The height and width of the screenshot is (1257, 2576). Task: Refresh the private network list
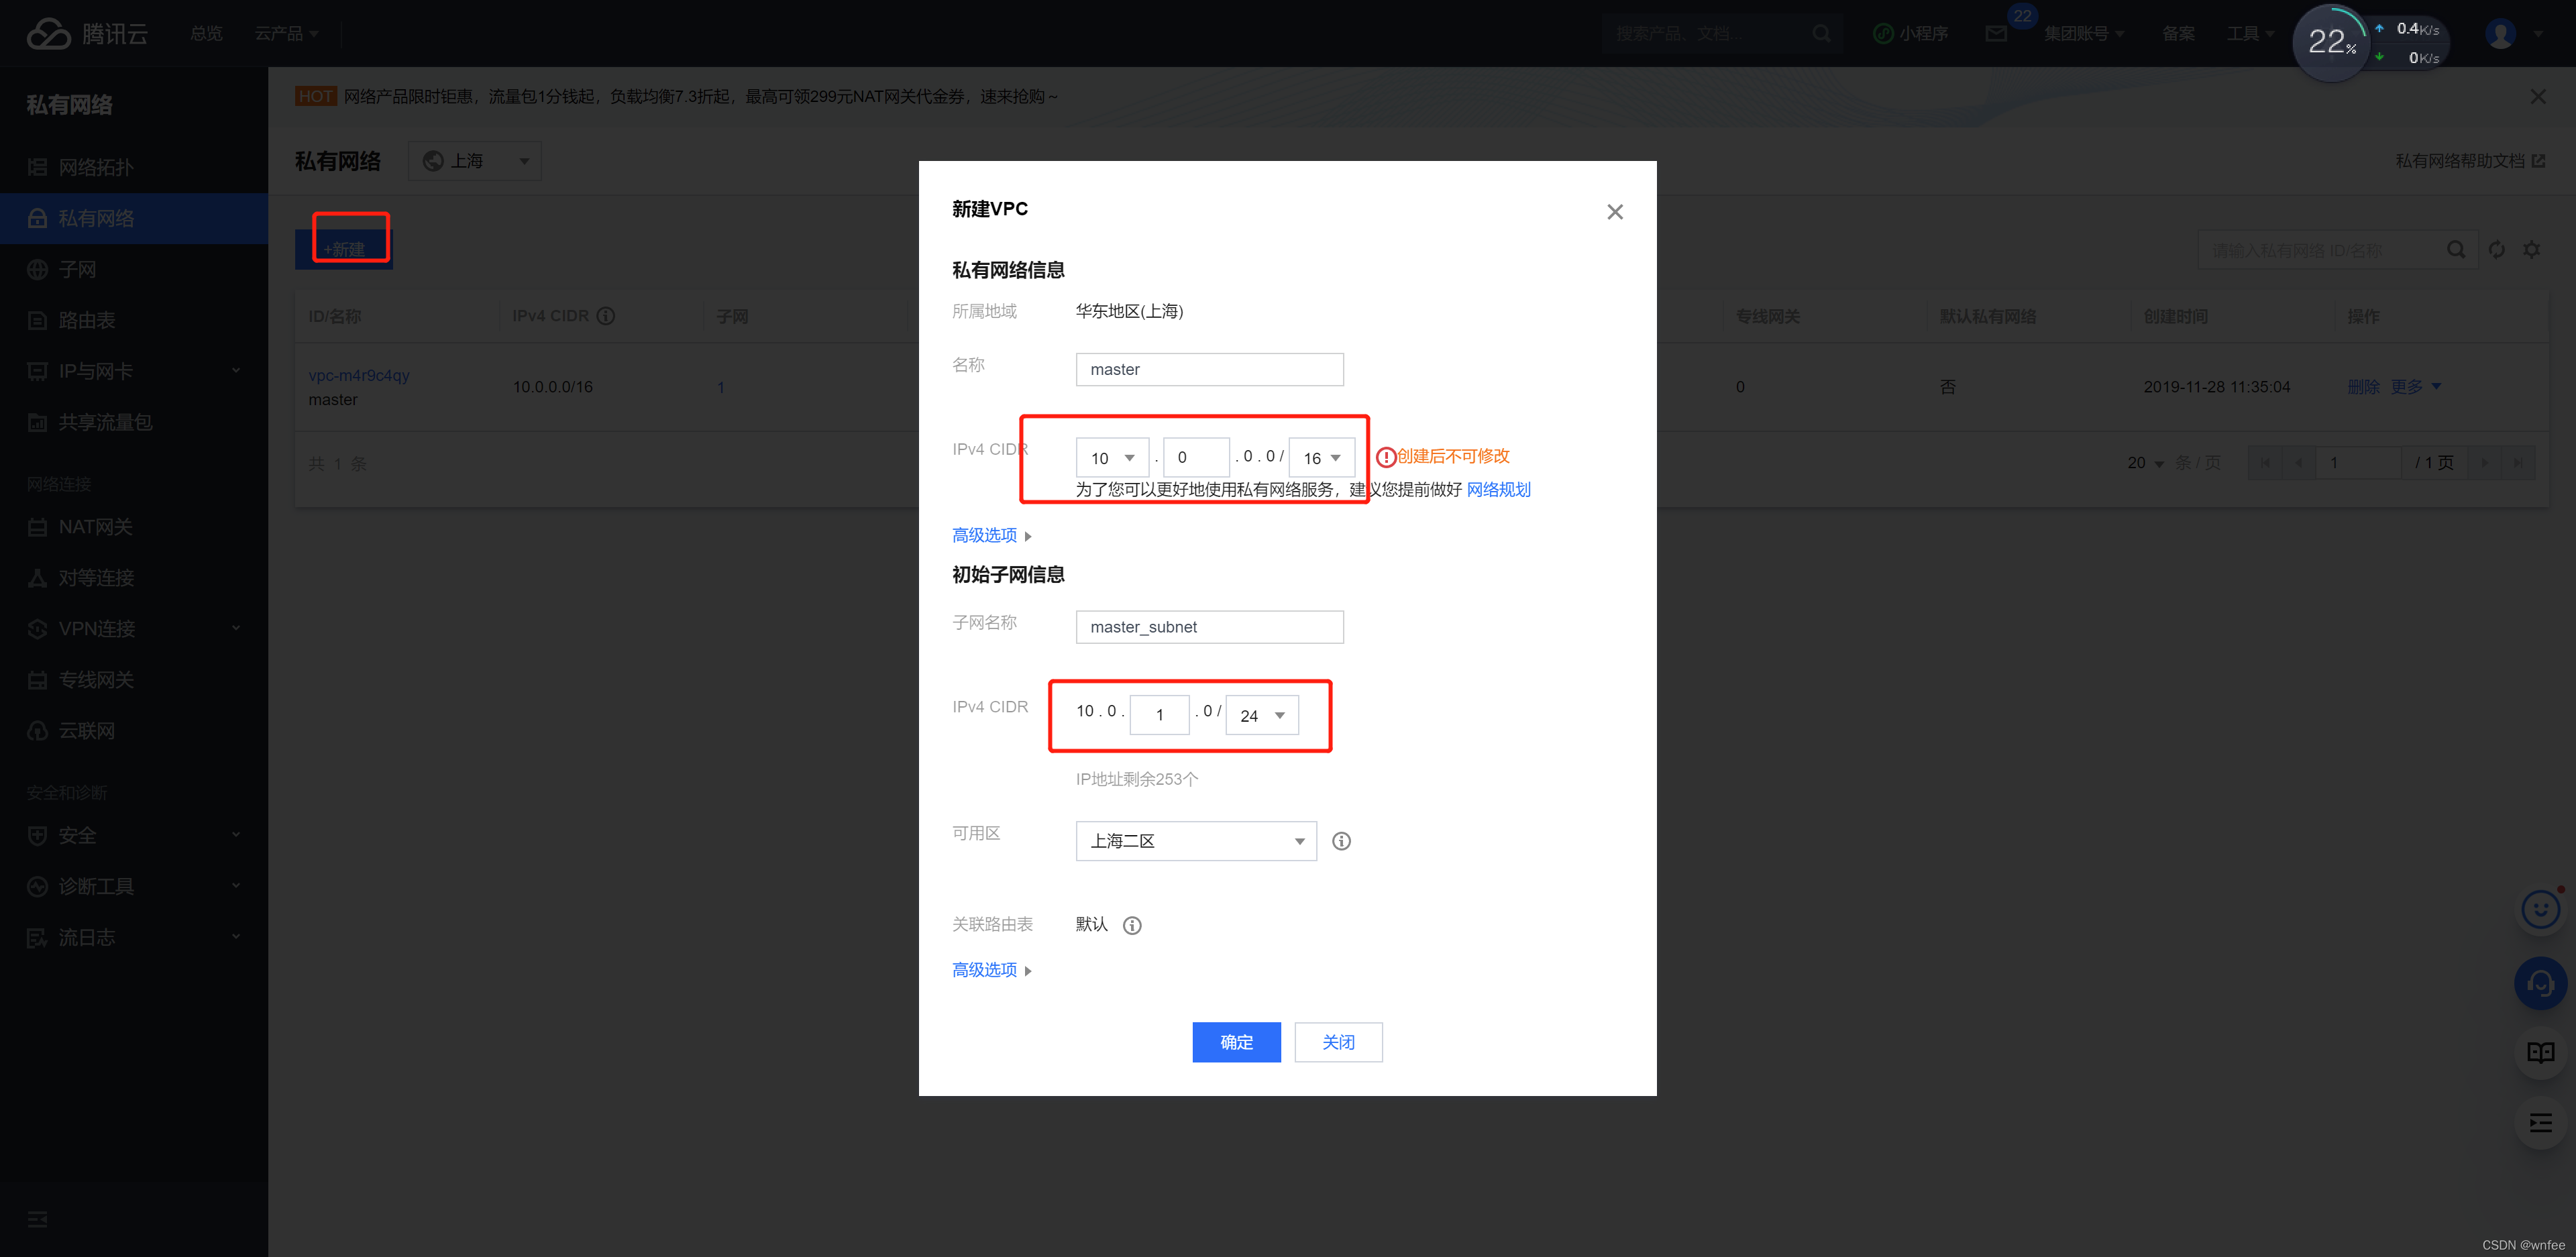pyautogui.click(x=2496, y=249)
